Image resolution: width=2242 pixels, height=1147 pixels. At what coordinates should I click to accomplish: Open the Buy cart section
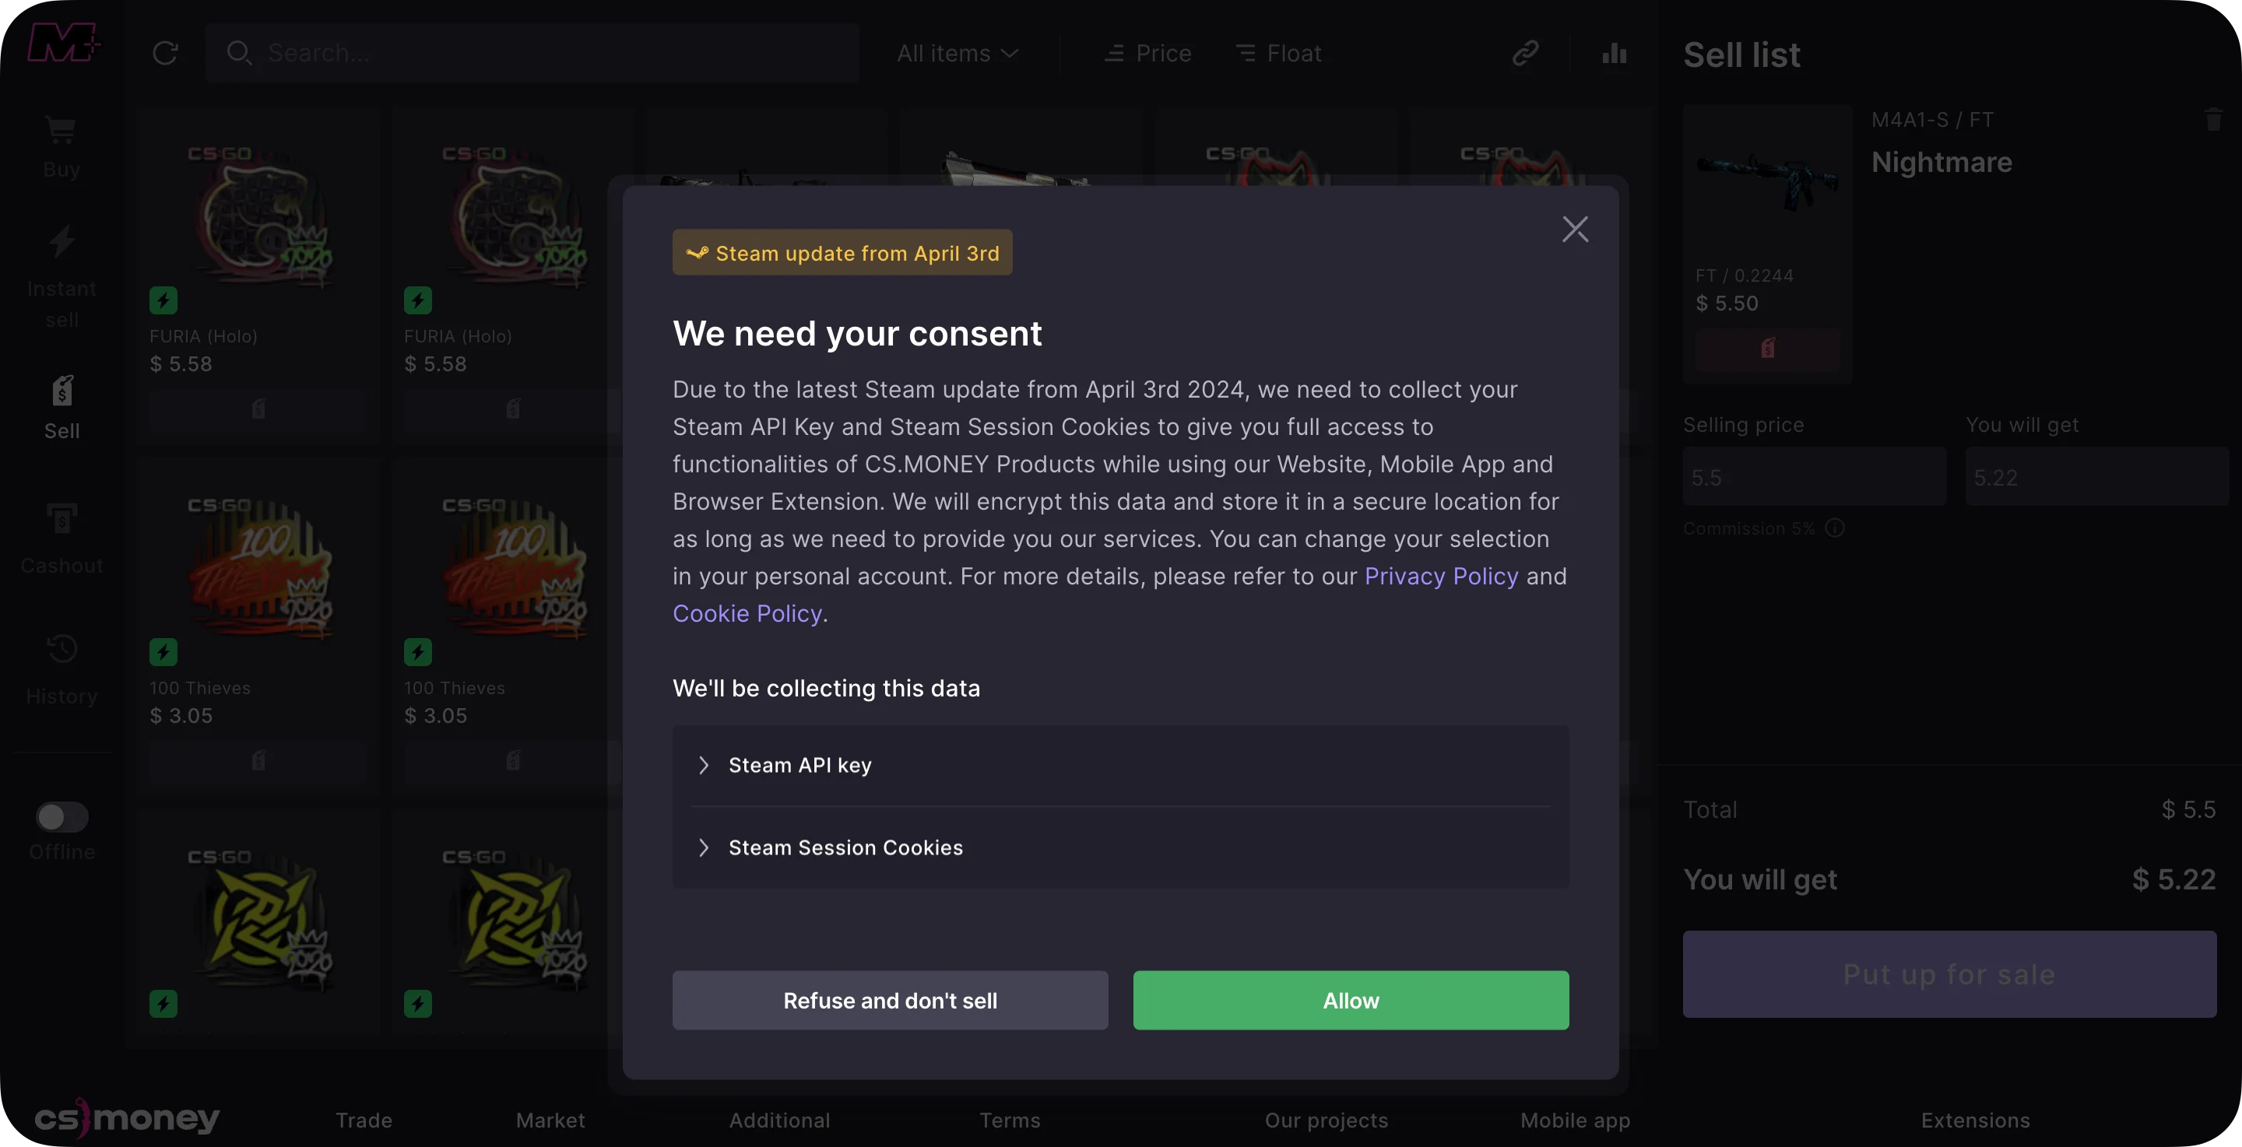(x=61, y=146)
